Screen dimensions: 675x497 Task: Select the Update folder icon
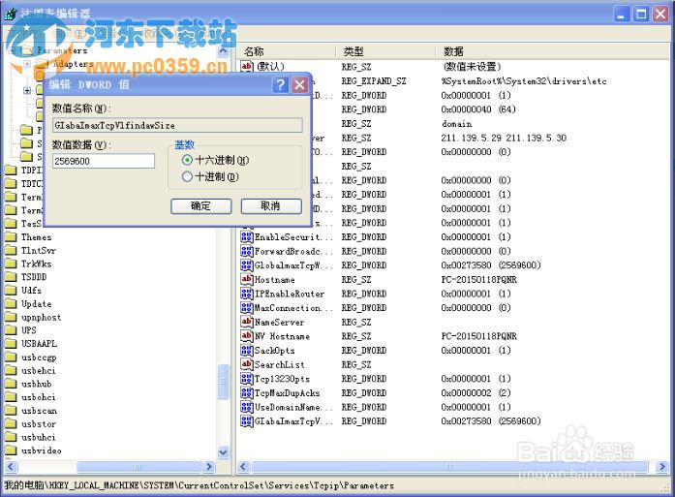tap(11, 303)
